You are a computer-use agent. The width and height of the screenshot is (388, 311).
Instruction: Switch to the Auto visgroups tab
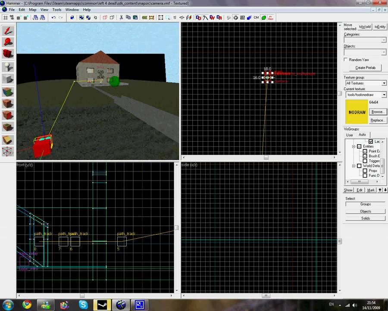click(x=362, y=134)
